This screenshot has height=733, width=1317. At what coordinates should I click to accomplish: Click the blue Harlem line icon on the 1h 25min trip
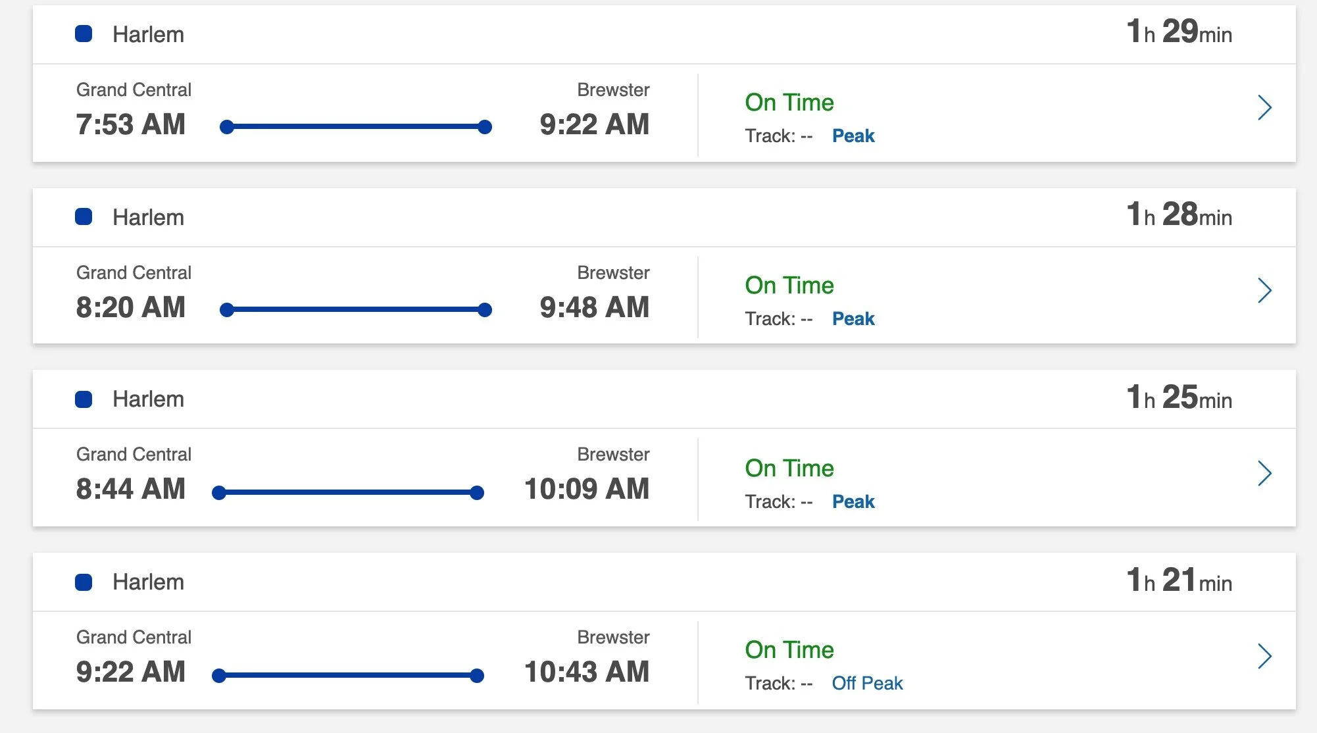point(84,399)
